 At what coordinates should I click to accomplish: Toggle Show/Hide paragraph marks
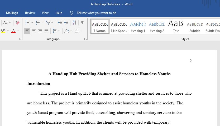pyautogui.click(x=83, y=23)
